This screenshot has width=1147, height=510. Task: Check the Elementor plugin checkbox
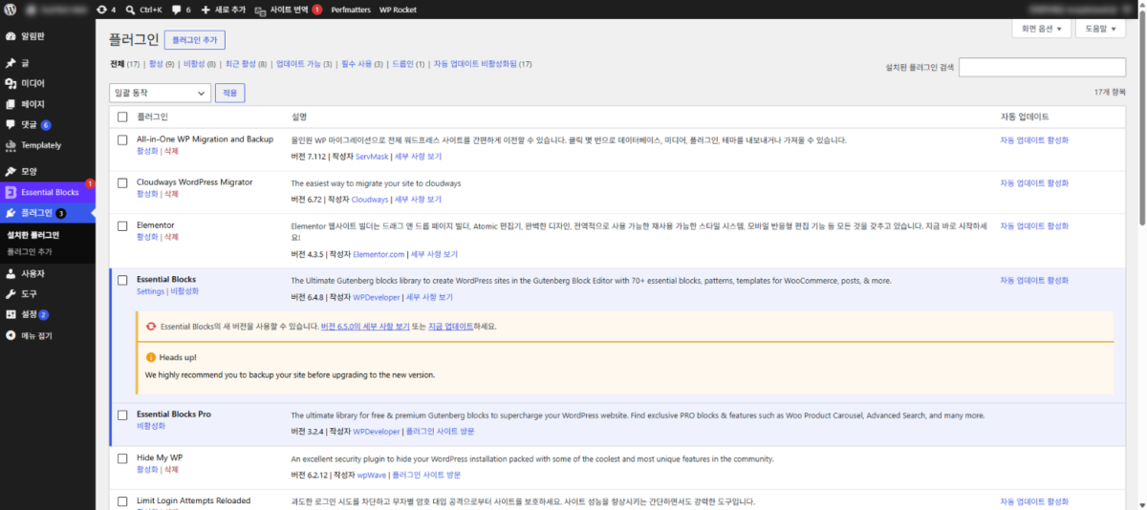122,225
